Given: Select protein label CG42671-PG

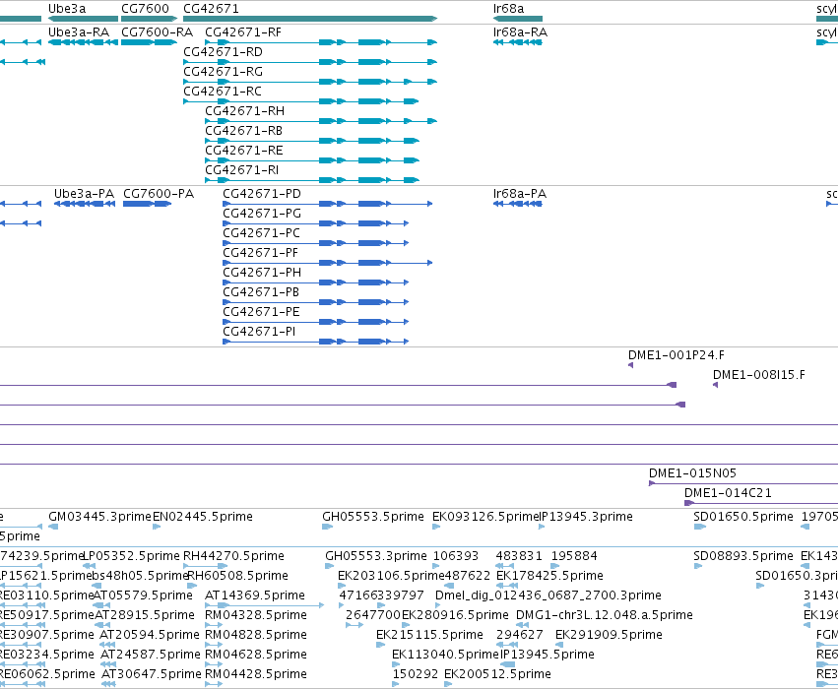Looking at the screenshot, I should point(262,214).
